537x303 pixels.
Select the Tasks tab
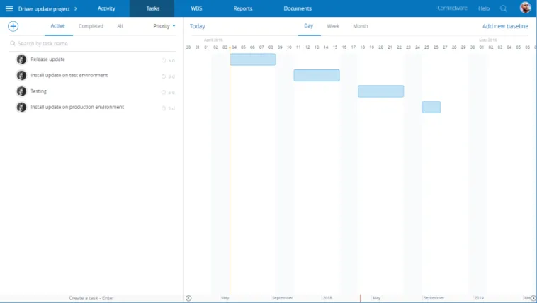click(x=153, y=8)
